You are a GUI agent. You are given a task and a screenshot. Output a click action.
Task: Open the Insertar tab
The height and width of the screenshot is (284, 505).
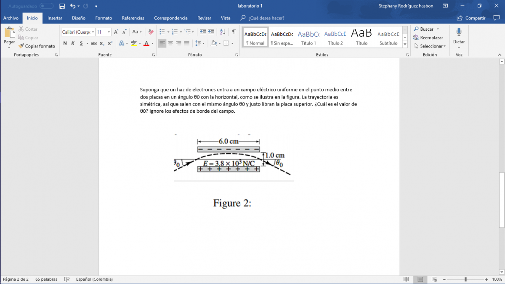[55, 18]
